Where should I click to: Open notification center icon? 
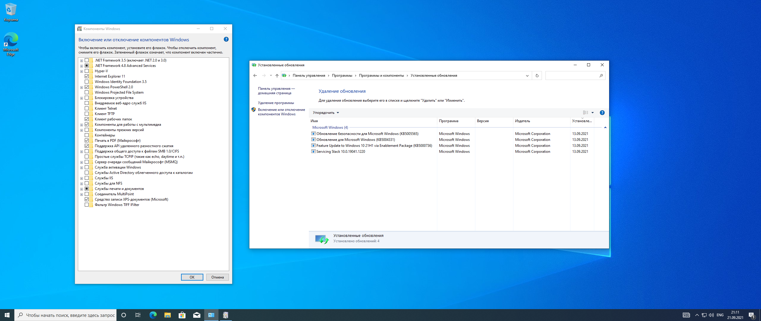coord(751,315)
